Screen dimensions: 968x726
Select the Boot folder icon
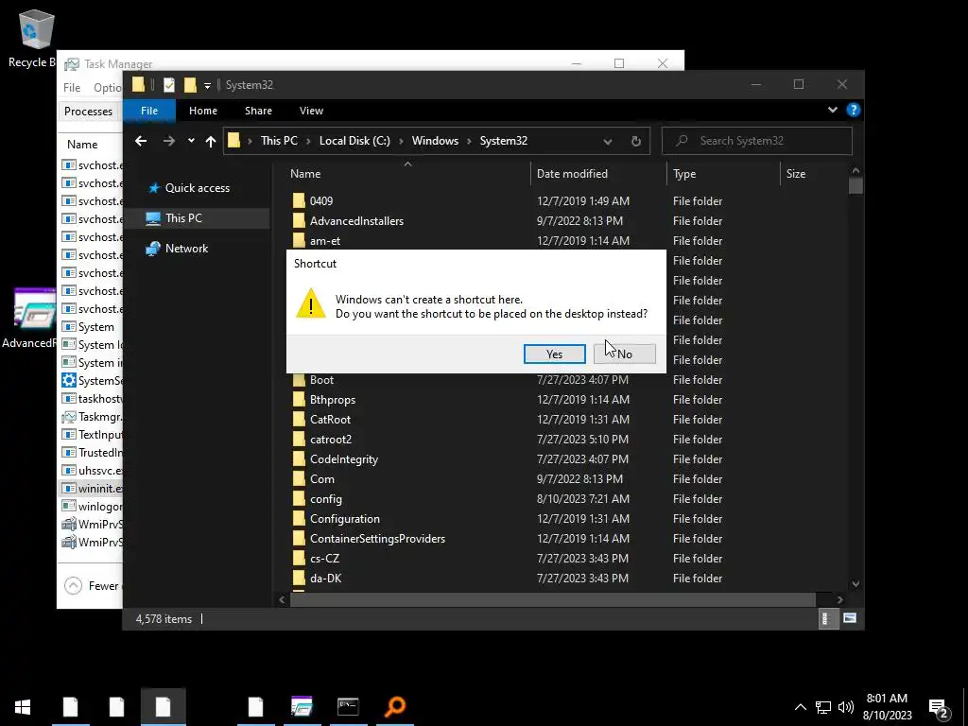pyautogui.click(x=299, y=380)
